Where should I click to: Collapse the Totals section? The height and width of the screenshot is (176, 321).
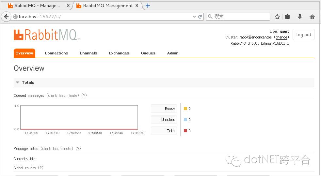pos(18,82)
